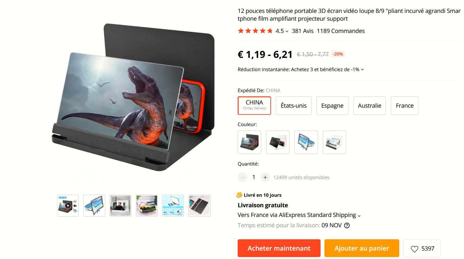Image resolution: width=464 pixels, height=259 pixels.
Task: Click the heart wishlist icon showing 5397
Action: point(414,249)
